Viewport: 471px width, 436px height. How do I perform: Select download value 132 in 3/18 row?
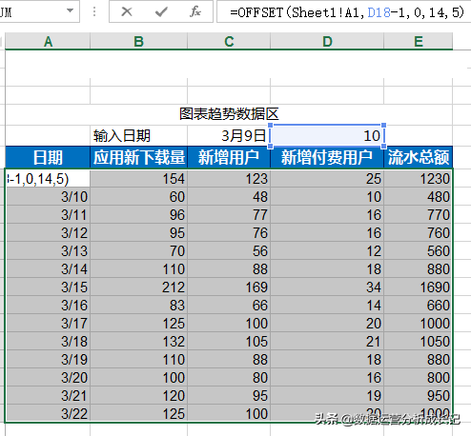click(138, 342)
